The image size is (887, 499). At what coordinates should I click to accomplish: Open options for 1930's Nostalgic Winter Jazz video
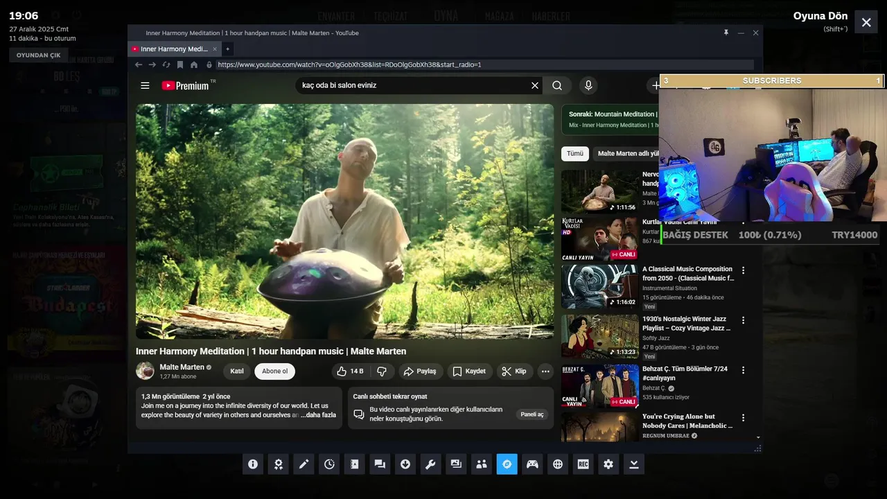click(x=744, y=320)
